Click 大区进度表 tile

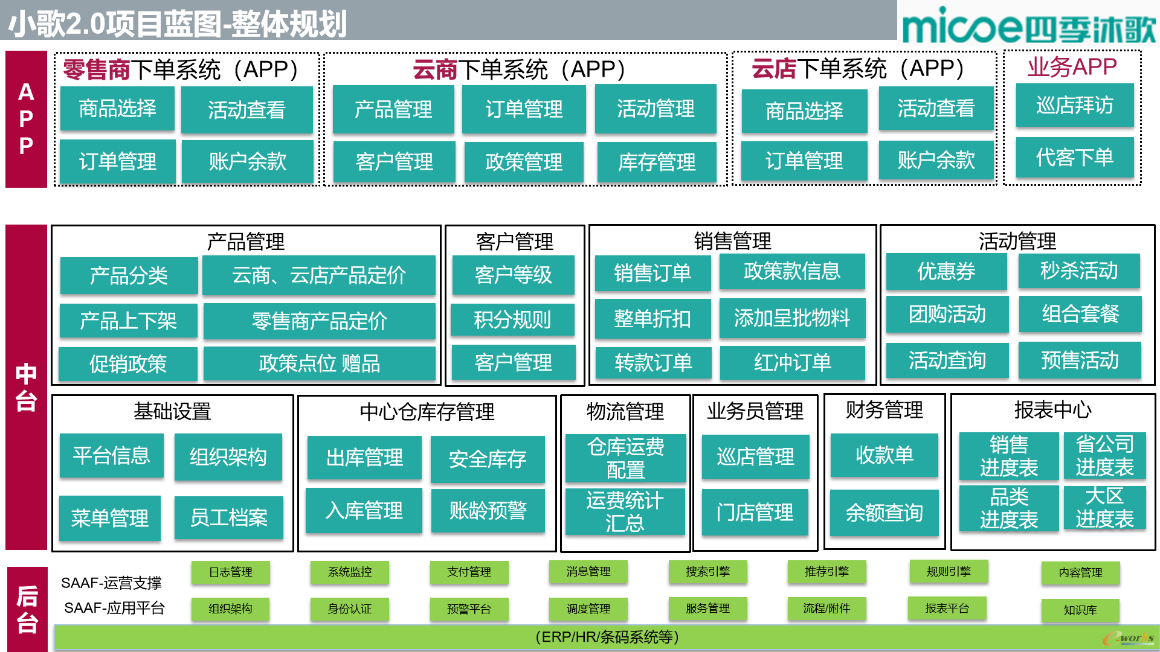(x=1105, y=507)
